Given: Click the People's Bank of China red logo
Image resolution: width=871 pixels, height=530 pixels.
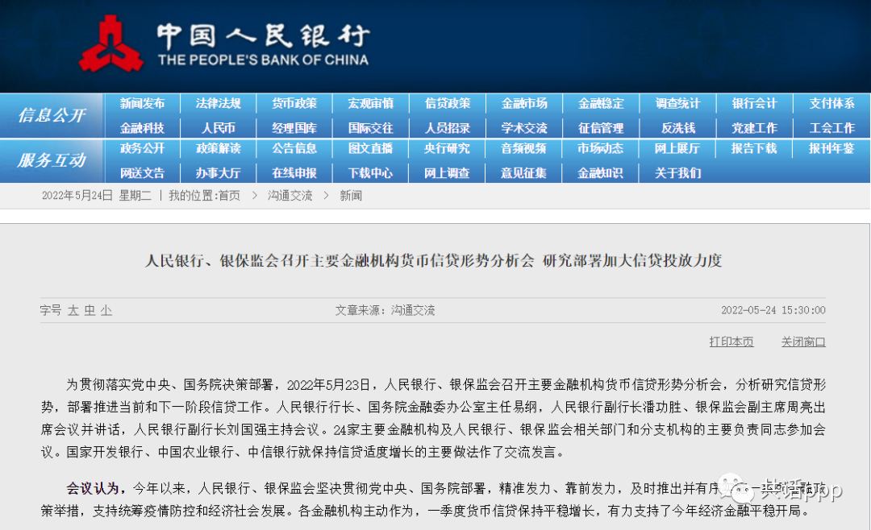Looking at the screenshot, I should pyautogui.click(x=111, y=43).
